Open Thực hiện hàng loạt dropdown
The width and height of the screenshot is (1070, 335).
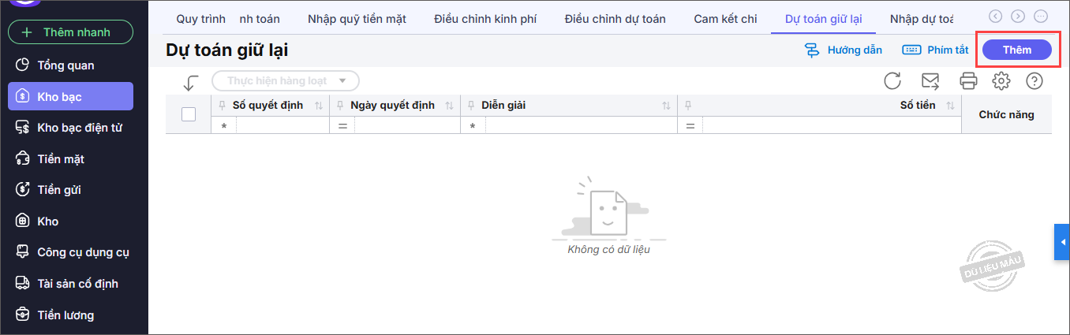click(x=286, y=80)
